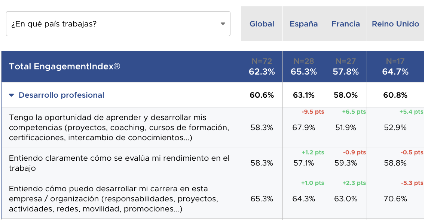
Task: Click the Total EngagementIndex row label
Action: click(65, 67)
